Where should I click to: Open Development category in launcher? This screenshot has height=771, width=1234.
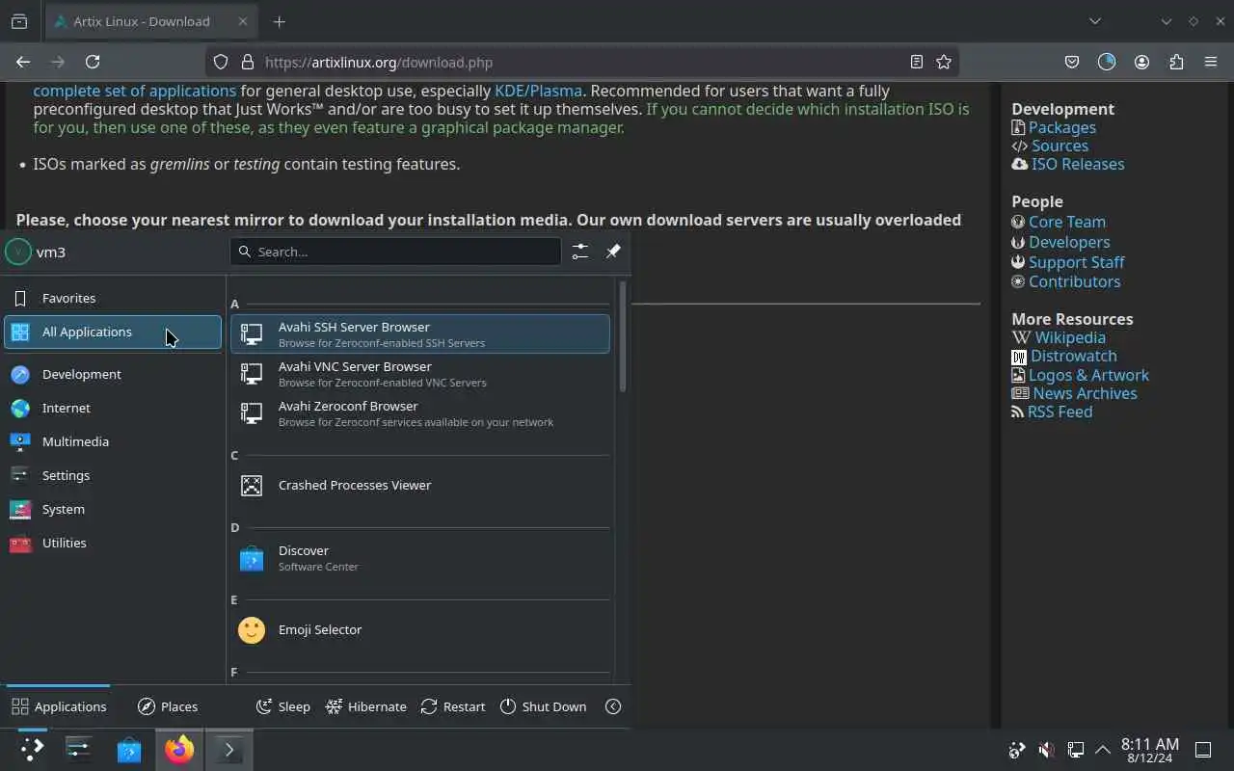click(x=113, y=374)
